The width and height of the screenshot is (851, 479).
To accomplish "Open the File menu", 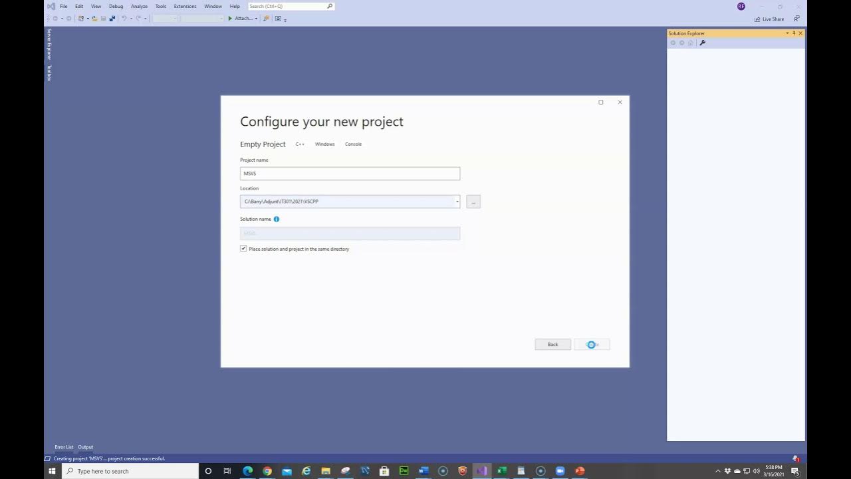I will (x=64, y=6).
